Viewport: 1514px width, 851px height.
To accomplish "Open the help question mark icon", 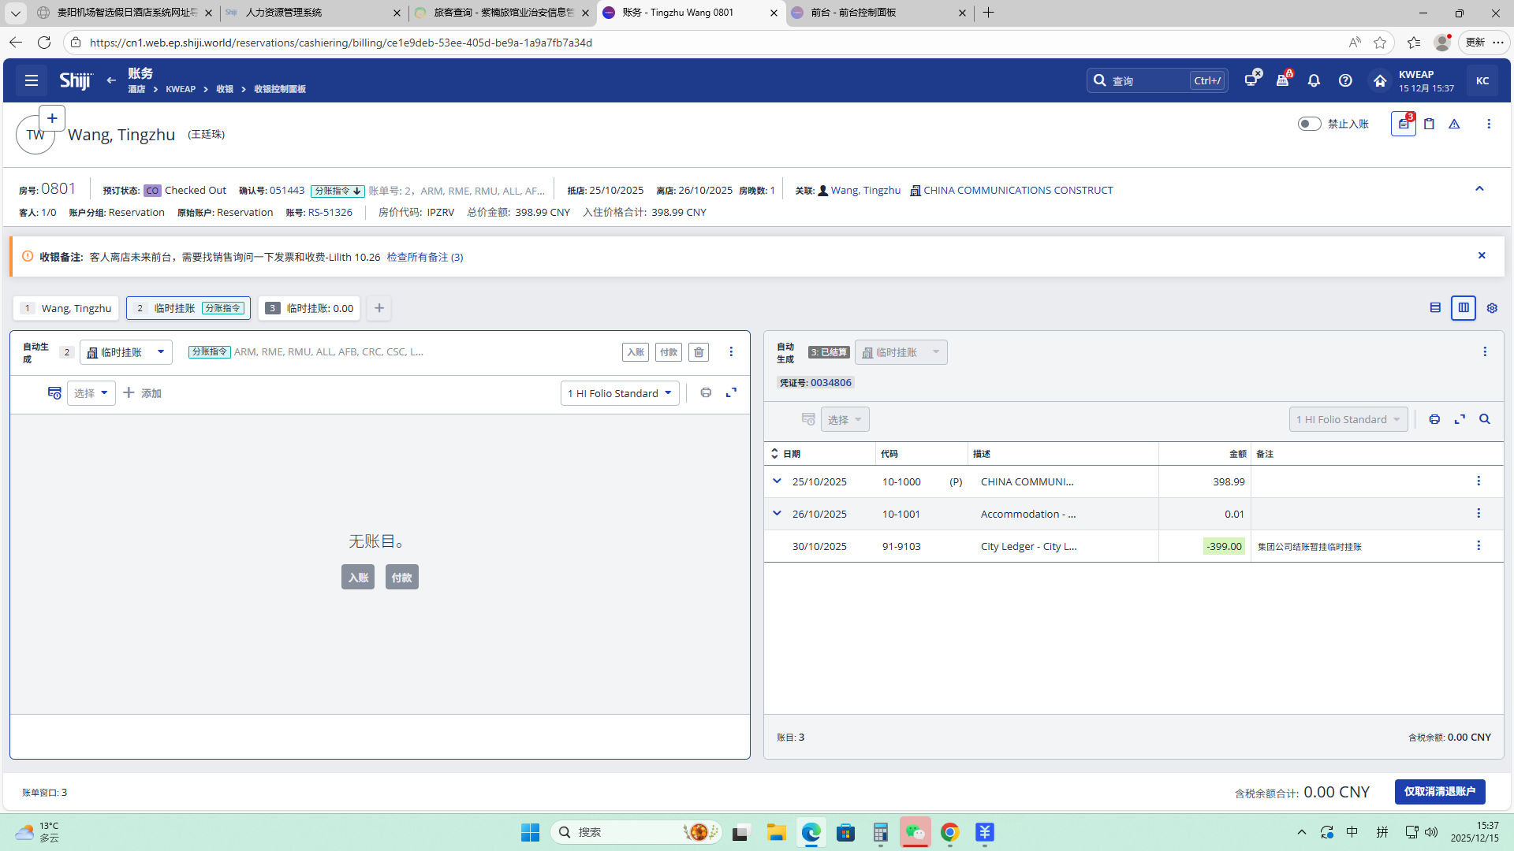I will click(1345, 80).
